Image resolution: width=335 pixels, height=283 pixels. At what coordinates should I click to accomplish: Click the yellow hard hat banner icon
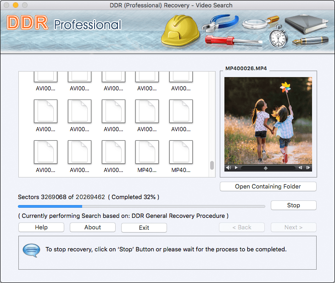(x=180, y=30)
